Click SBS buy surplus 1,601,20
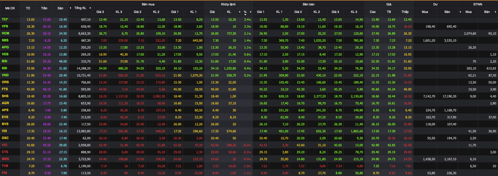The image size is (498, 176). [x=429, y=41]
